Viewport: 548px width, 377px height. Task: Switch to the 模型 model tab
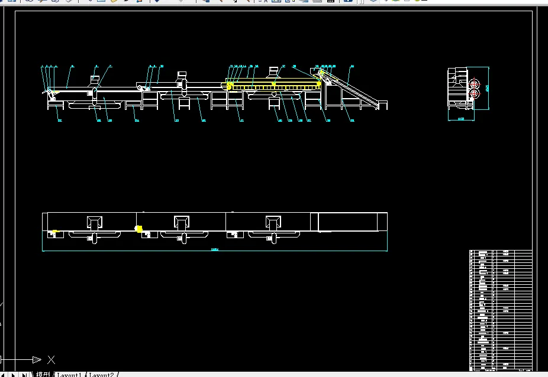pos(43,374)
